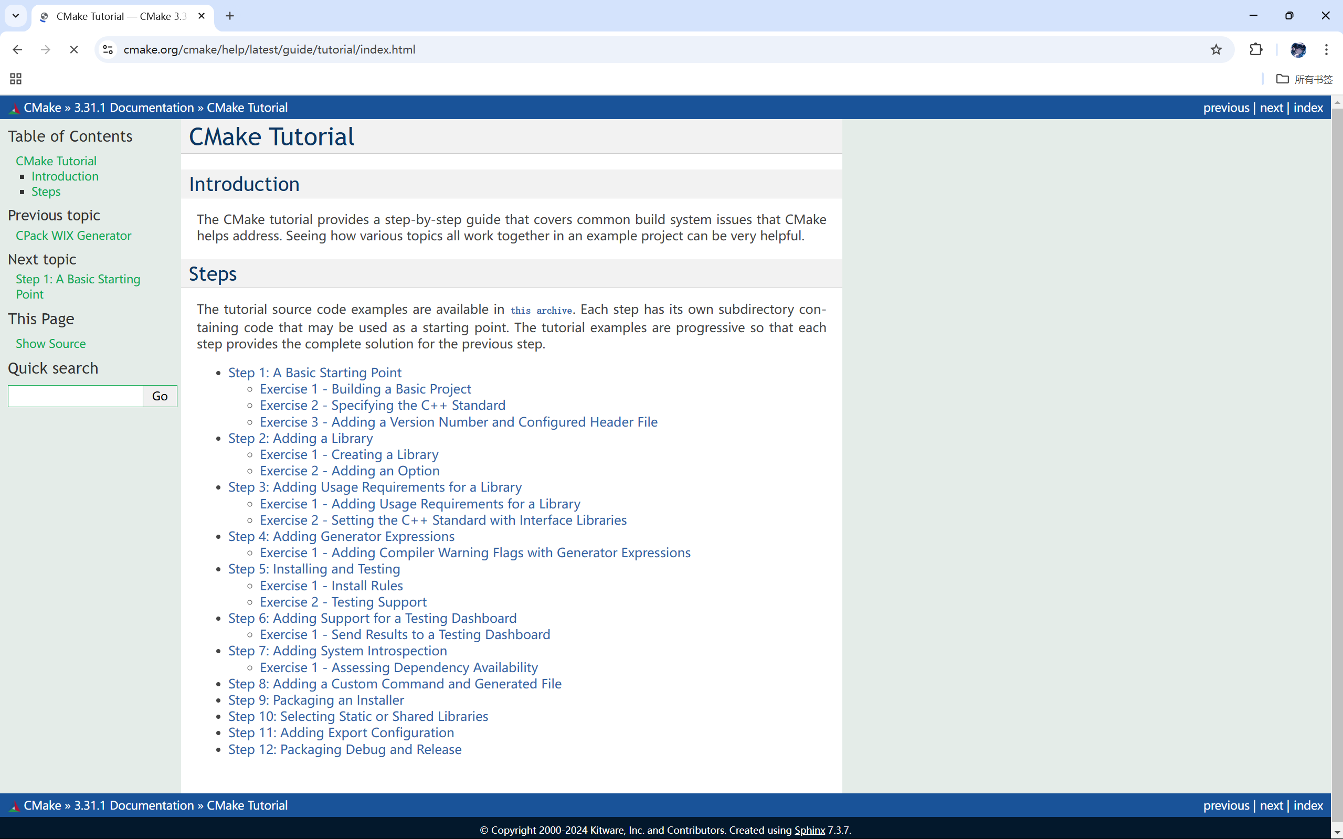This screenshot has width=1343, height=839.
Task: Click 'next' in the top navigation bar
Action: 1272,108
